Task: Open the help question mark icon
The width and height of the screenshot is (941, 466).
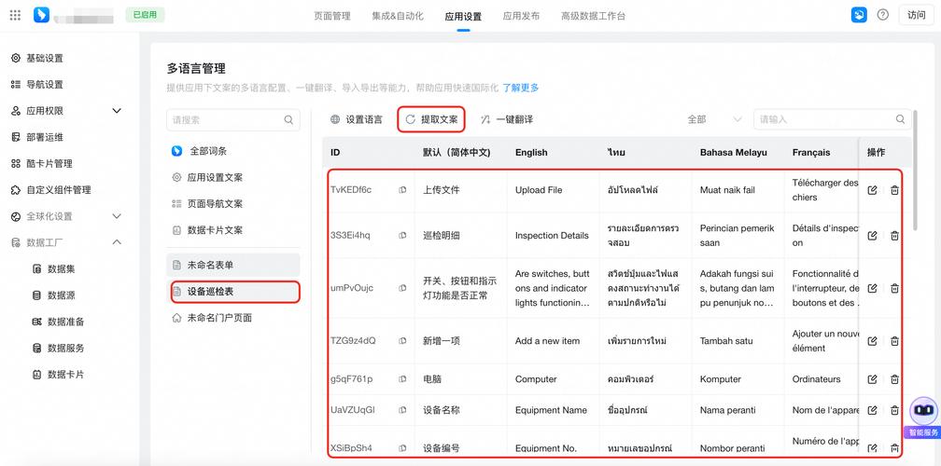Action: 883,15
